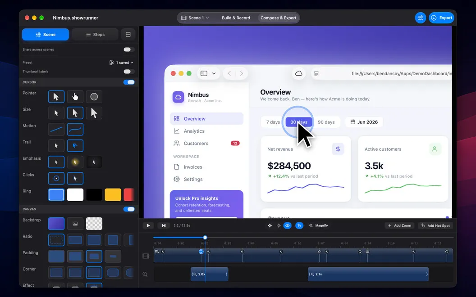This screenshot has width=476, height=297.
Task: Choose the hand pointer style
Action: tap(75, 97)
